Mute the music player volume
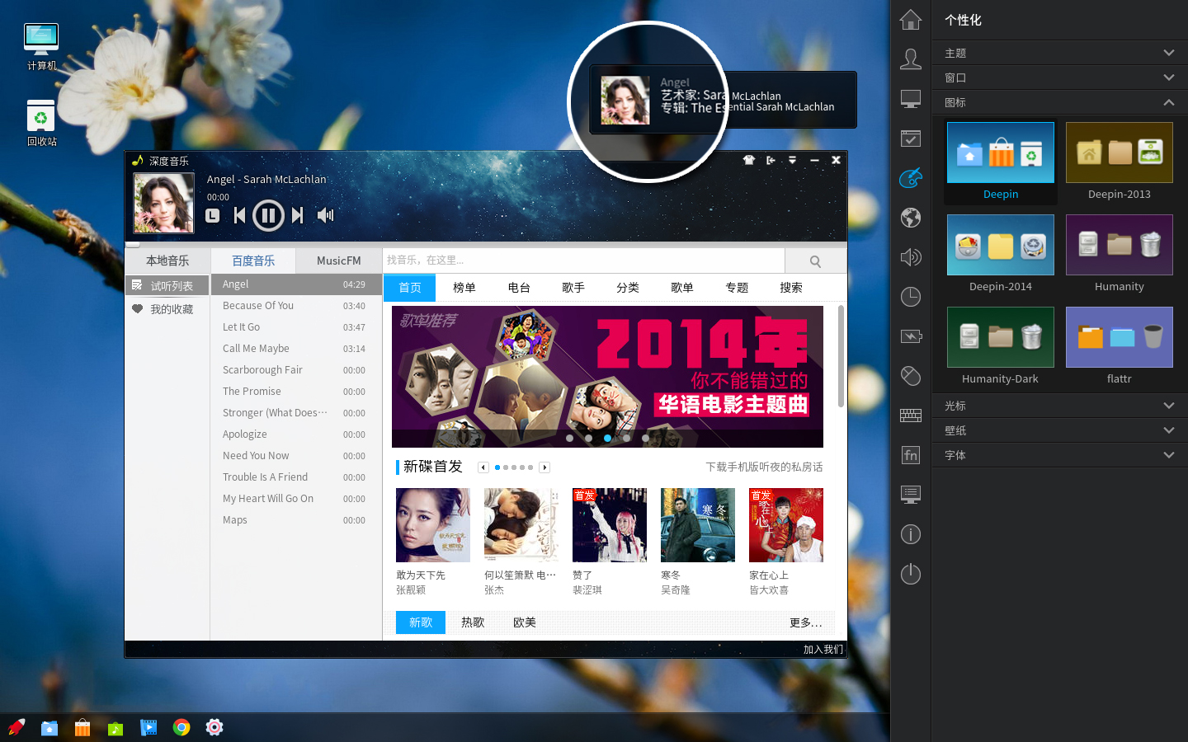 [x=326, y=215]
